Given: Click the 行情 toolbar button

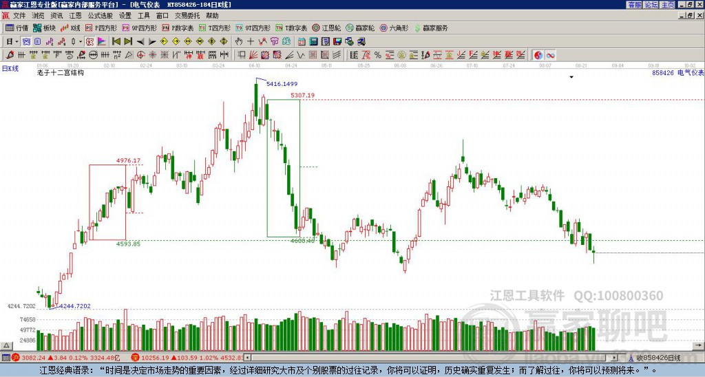Looking at the screenshot, I should [x=17, y=28].
